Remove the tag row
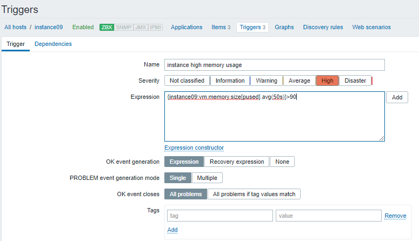The height and width of the screenshot is (241, 419). point(395,216)
